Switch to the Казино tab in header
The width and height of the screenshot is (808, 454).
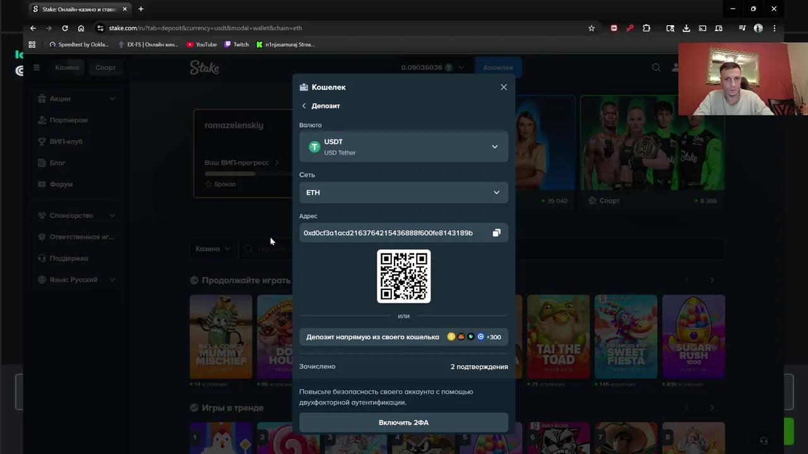[x=67, y=67]
